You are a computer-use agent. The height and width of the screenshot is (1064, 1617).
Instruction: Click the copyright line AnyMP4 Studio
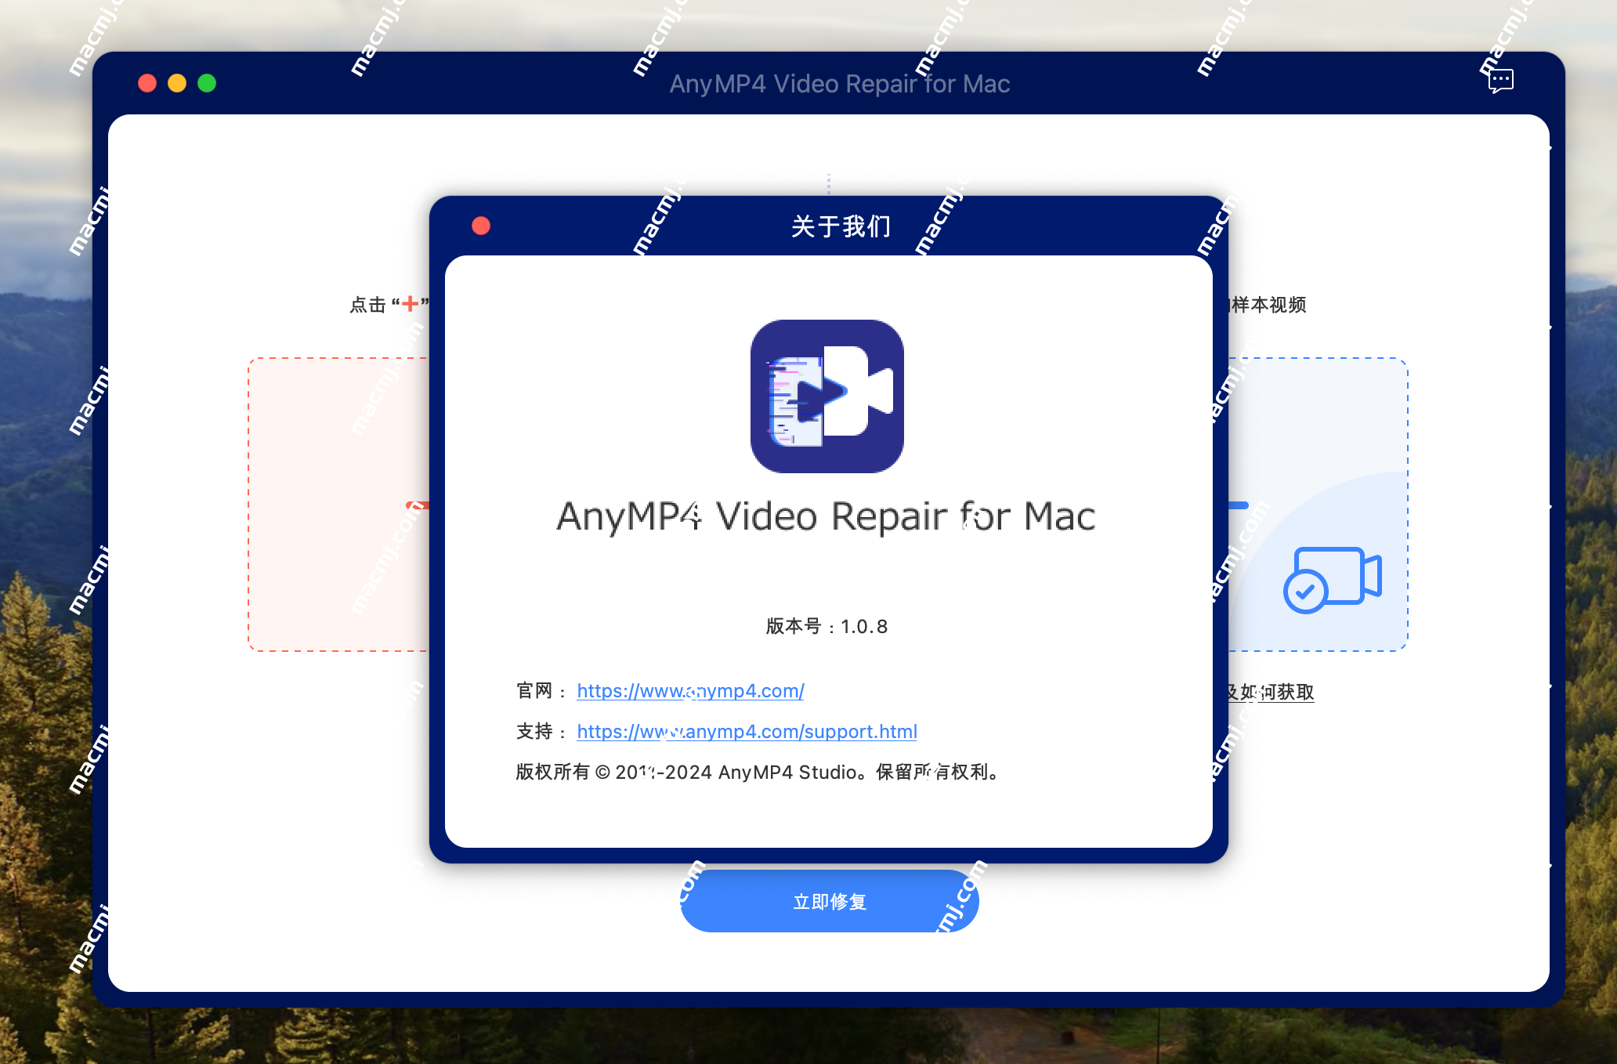coord(758,773)
